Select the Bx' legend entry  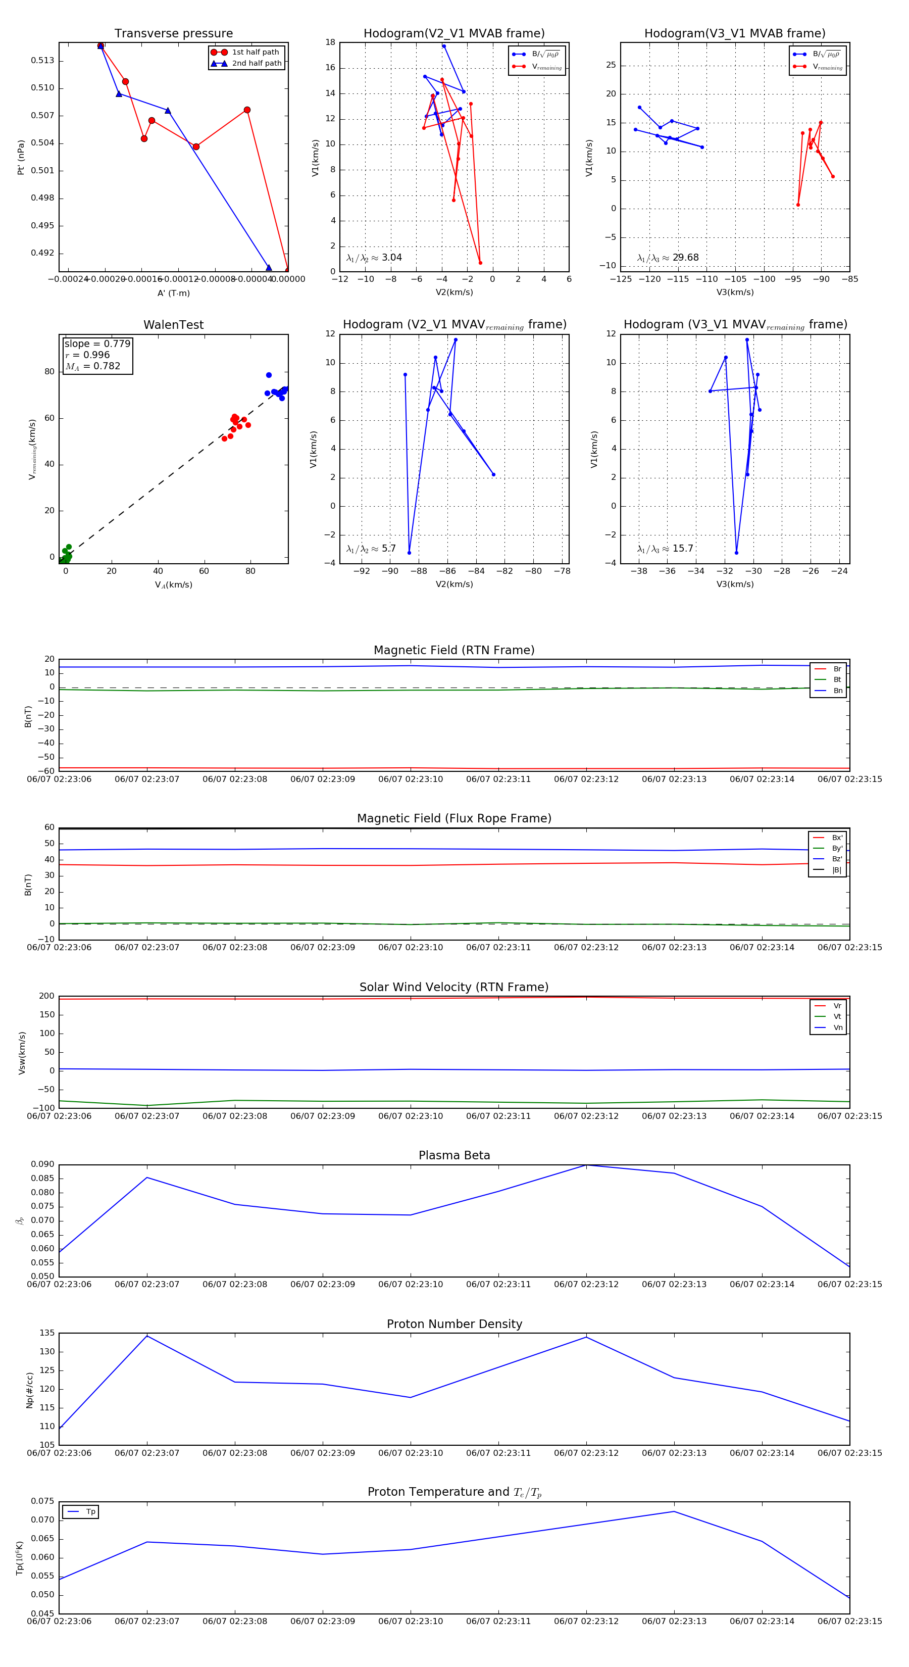pyautogui.click(x=828, y=838)
